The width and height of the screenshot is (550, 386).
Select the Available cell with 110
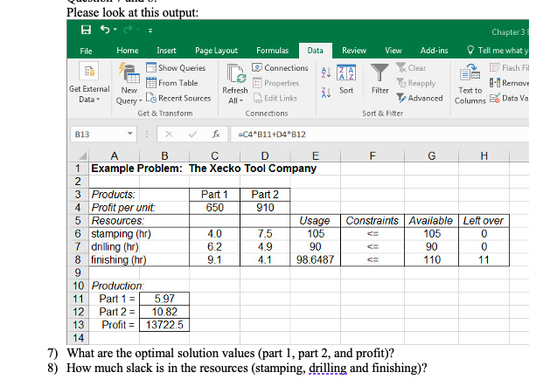(x=431, y=259)
